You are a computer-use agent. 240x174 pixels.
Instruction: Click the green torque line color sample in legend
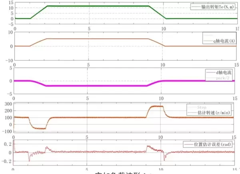[197, 7]
